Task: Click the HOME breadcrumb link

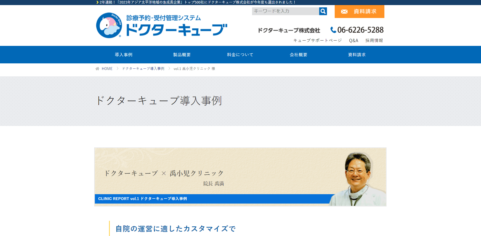Action: click(x=107, y=69)
